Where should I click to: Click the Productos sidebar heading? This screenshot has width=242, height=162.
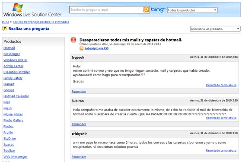pos(13,41)
